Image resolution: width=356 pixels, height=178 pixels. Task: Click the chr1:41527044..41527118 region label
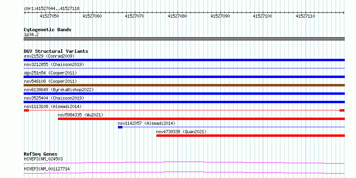pyautogui.click(x=52, y=9)
